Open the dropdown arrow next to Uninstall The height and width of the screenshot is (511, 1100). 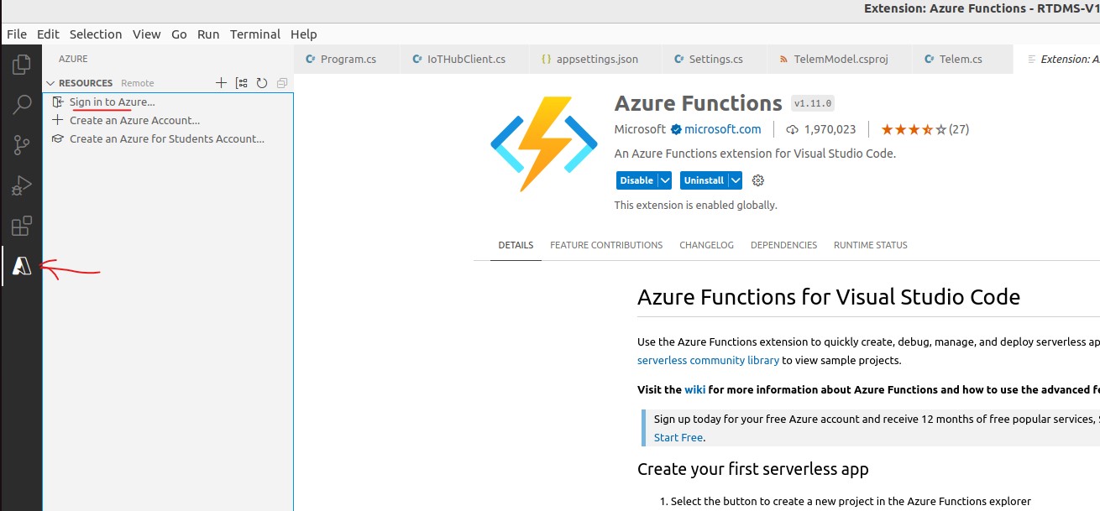pos(736,180)
